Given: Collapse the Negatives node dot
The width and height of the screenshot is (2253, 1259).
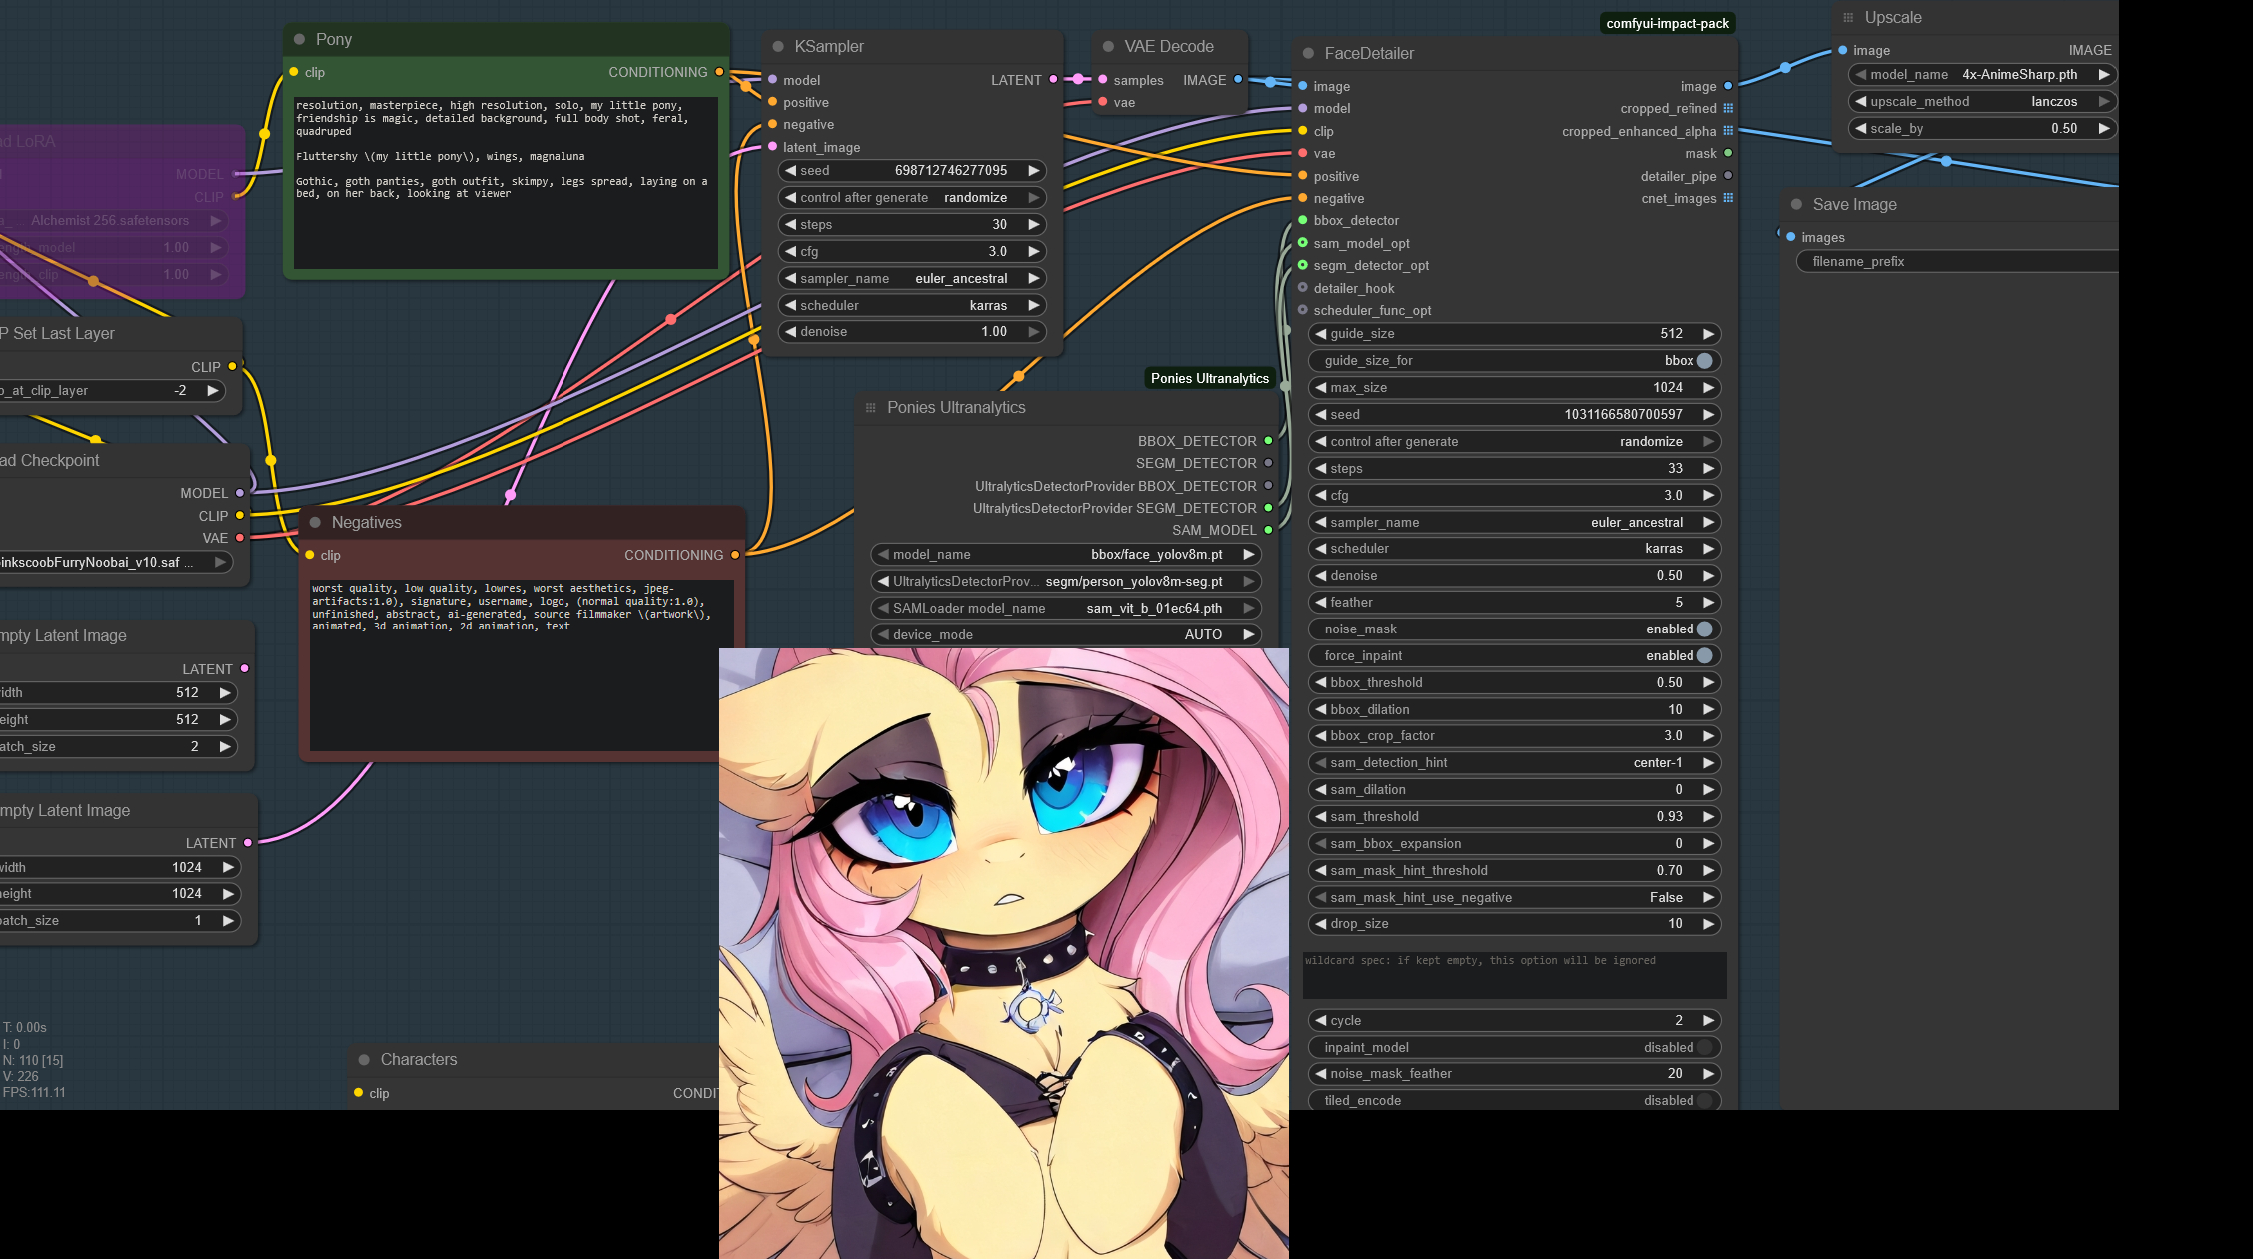Looking at the screenshot, I should pyautogui.click(x=315, y=523).
